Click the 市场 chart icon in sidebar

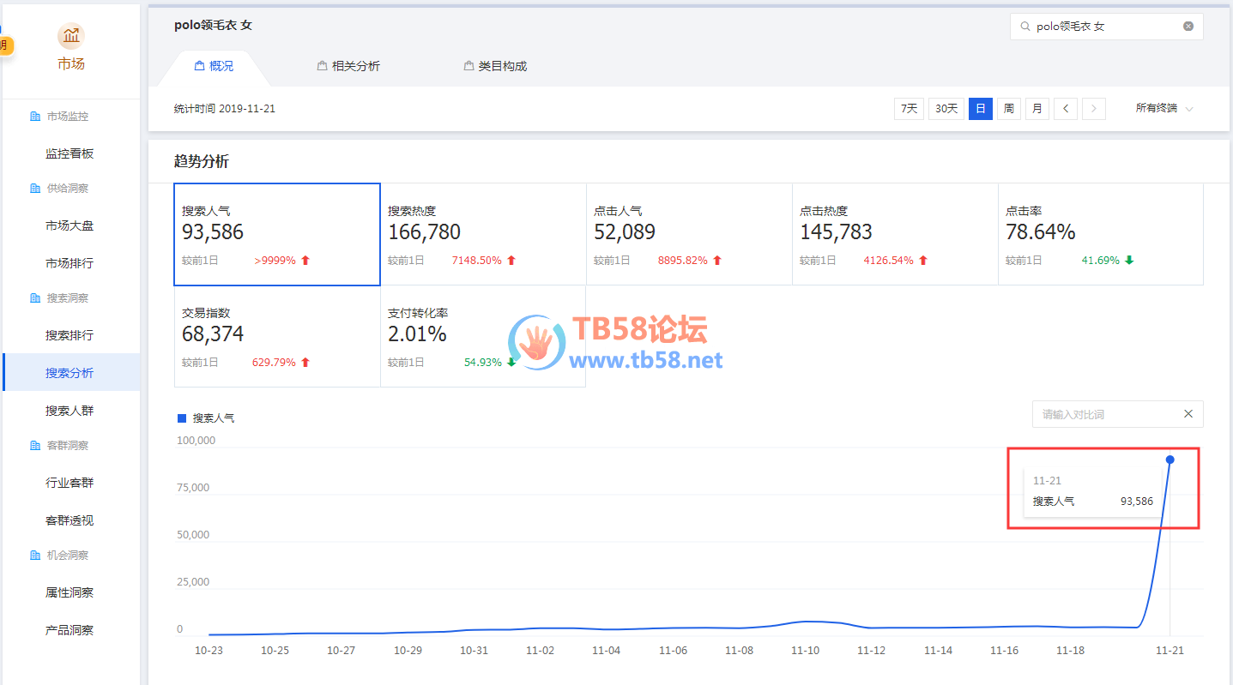[x=71, y=36]
